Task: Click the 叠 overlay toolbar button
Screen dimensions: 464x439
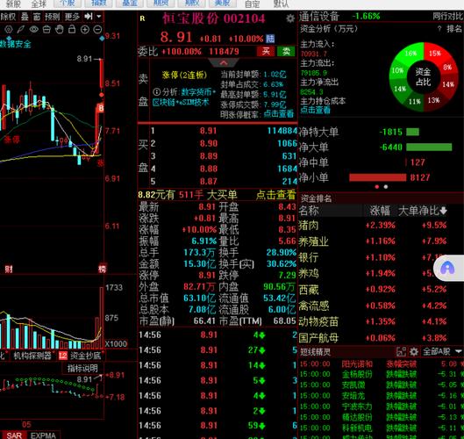Action: [x=25, y=17]
